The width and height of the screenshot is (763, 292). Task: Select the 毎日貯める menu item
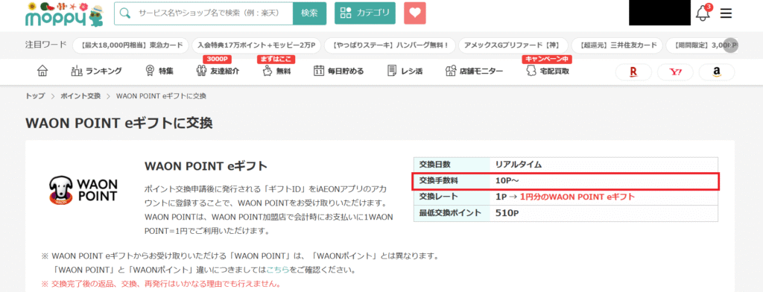click(x=339, y=71)
